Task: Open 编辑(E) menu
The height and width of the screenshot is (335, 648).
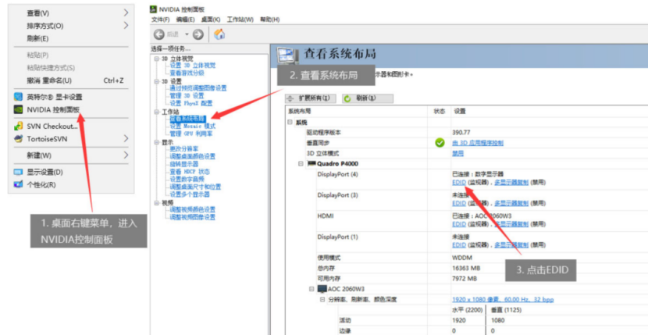Action: click(186, 20)
